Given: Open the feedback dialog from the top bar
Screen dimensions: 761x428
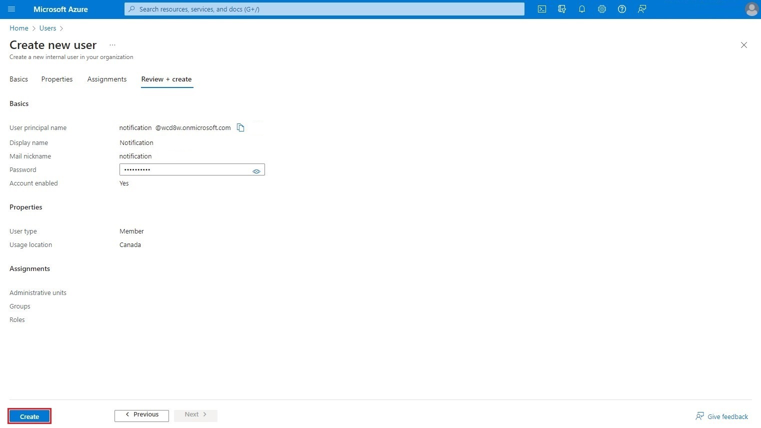Looking at the screenshot, I should 641,9.
